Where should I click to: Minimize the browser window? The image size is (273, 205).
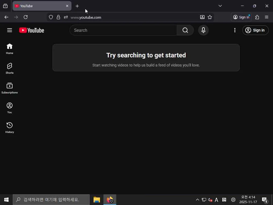[242, 6]
